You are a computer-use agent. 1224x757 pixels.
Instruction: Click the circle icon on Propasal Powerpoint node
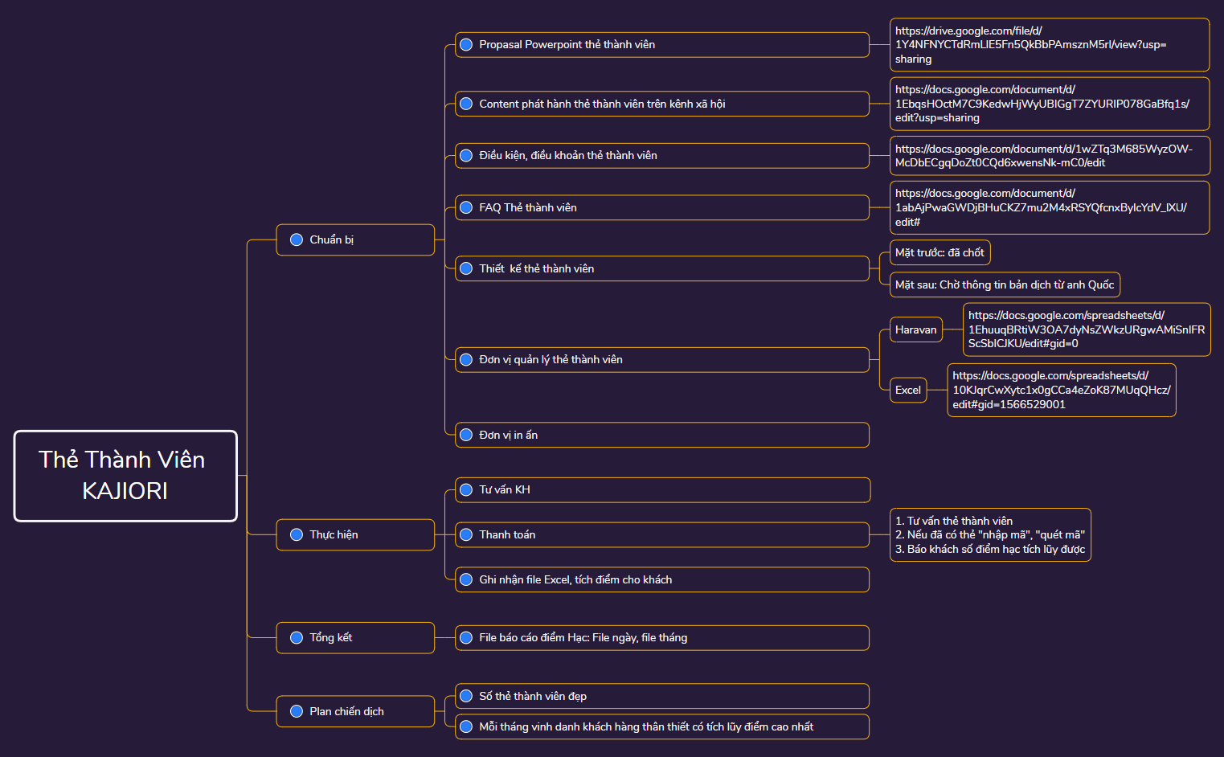[x=466, y=44]
